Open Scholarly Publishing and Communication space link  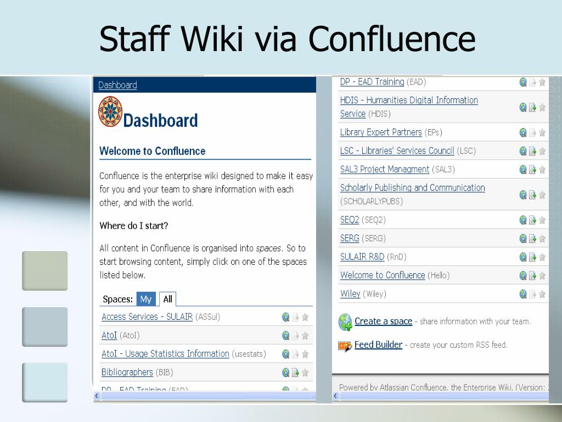click(413, 188)
